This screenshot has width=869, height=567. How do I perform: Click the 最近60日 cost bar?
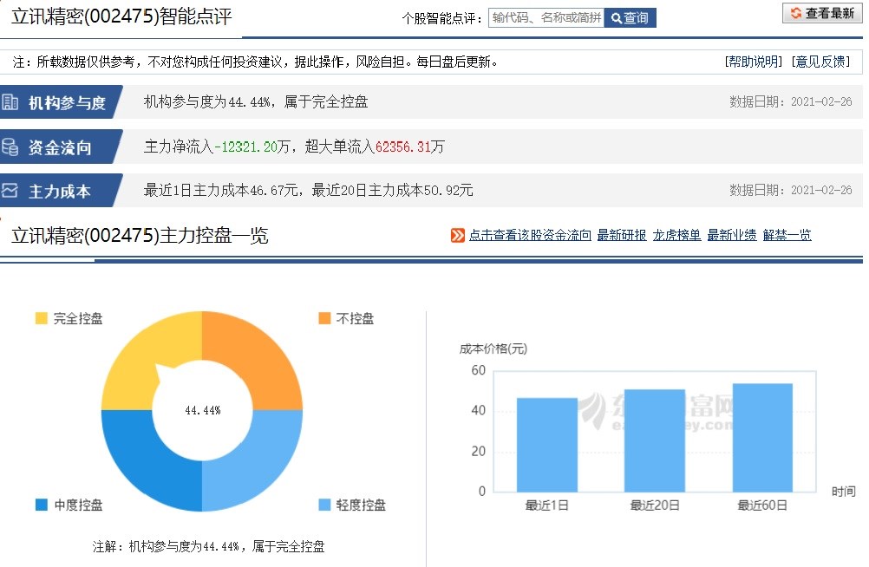[762, 437]
